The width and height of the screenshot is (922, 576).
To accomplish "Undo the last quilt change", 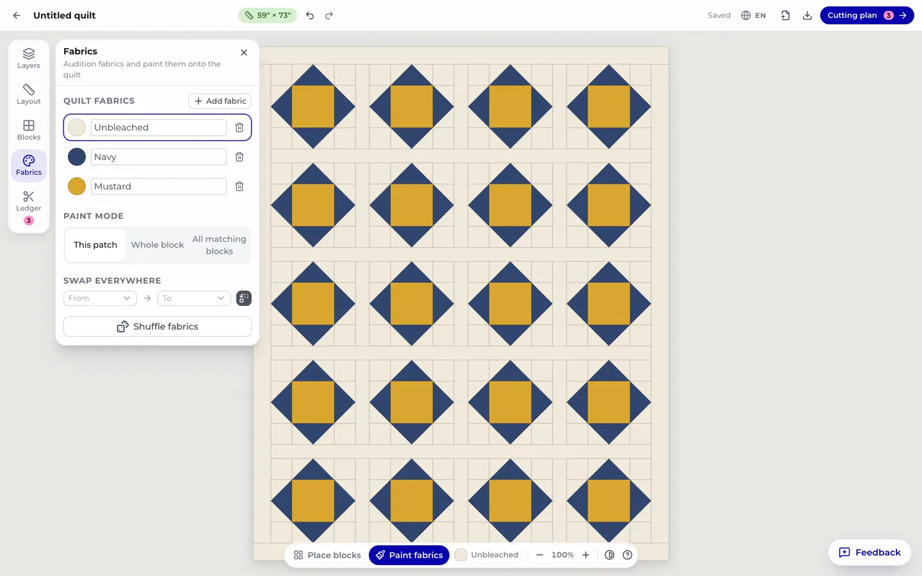I will coord(310,15).
